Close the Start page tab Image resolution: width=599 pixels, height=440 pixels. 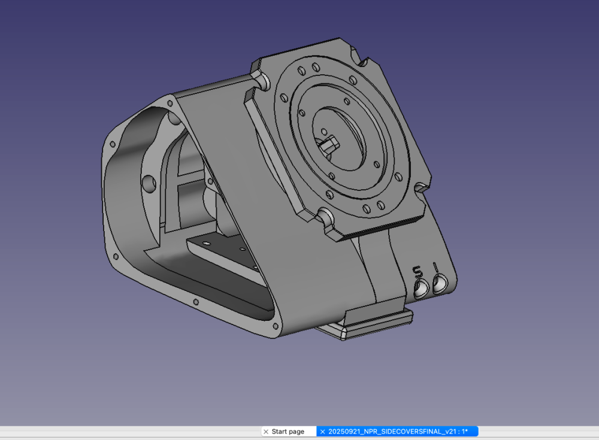266,432
